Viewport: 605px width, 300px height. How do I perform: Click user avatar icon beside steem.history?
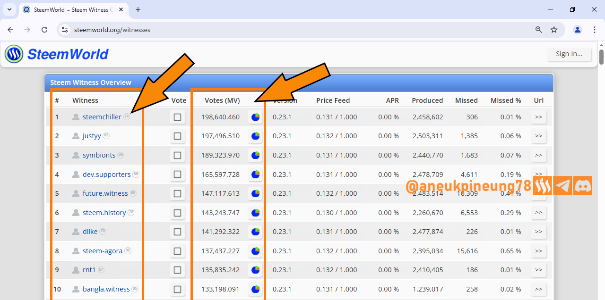point(76,213)
